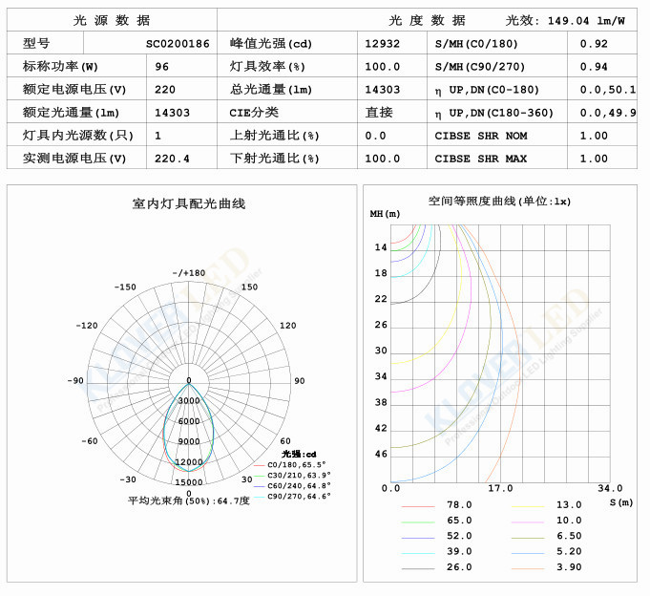Click the C60/240,64.8° legend entry

pyautogui.click(x=292, y=485)
